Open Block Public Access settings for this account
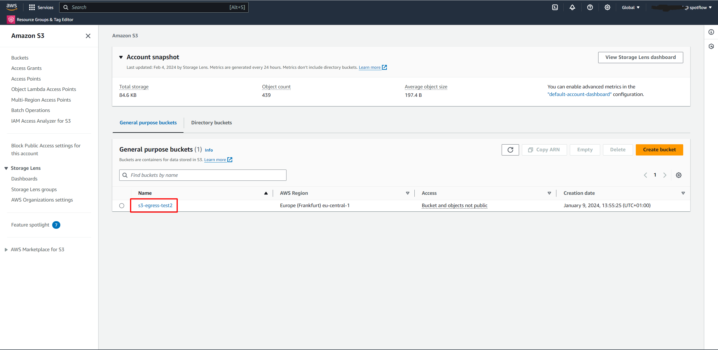This screenshot has width=718, height=350. (46, 150)
